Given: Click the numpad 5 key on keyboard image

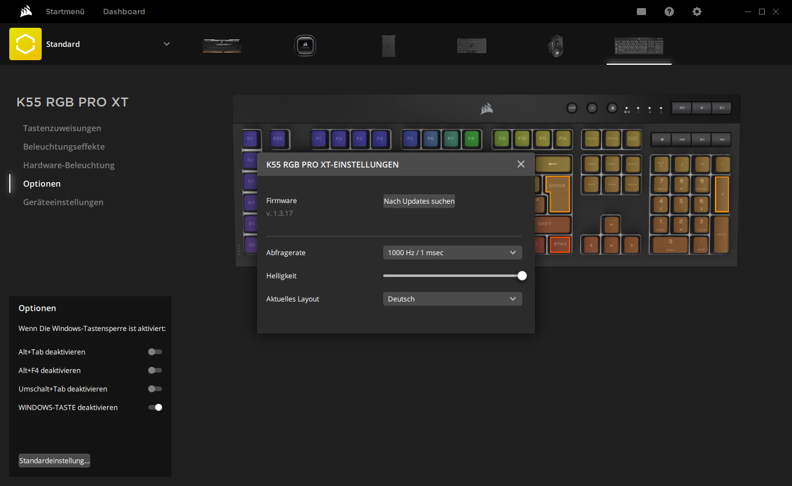Looking at the screenshot, I should point(681,204).
